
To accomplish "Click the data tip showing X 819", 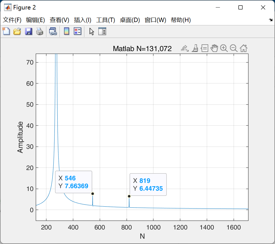I will click(x=148, y=185).
